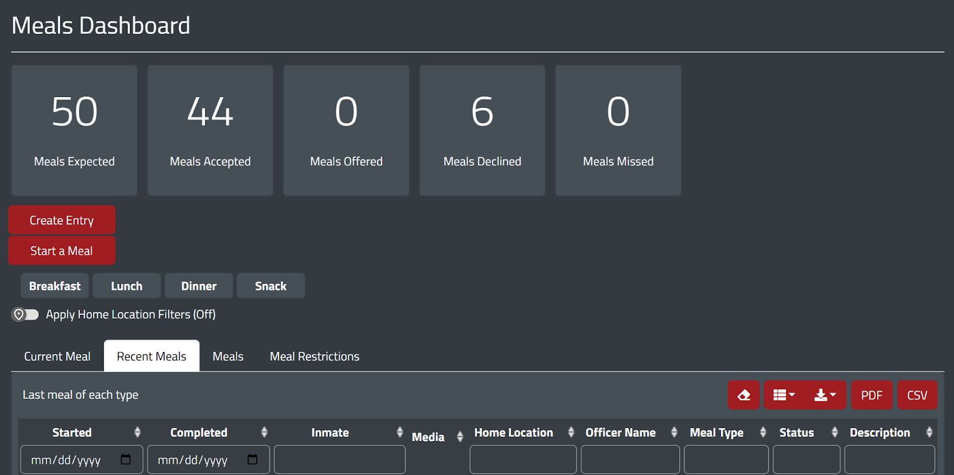
Task: Click the Meals Accepted card showing 44
Action: coord(210,130)
